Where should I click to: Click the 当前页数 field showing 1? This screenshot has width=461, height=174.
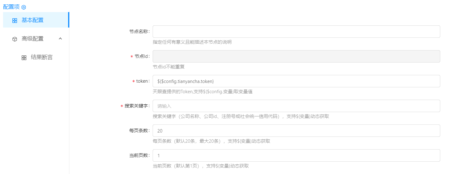pos(296,155)
